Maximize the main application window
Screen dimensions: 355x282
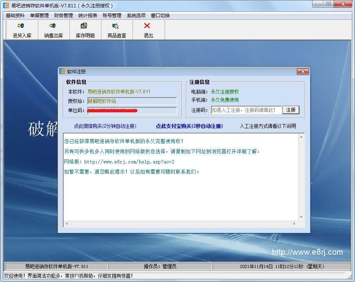click(x=328, y=4)
